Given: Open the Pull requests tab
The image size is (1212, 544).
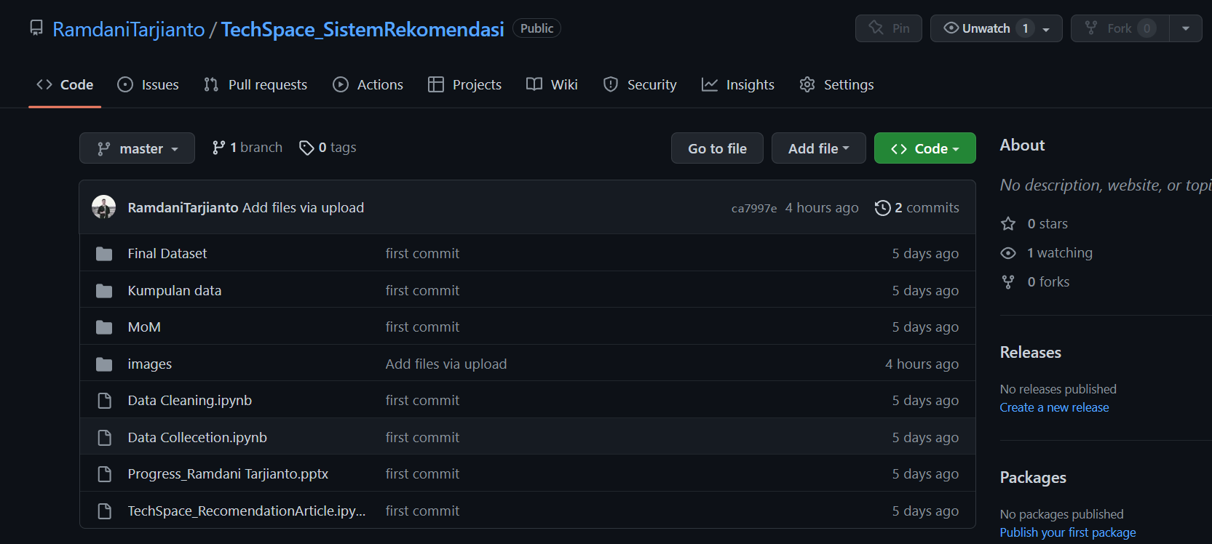Looking at the screenshot, I should coord(256,85).
